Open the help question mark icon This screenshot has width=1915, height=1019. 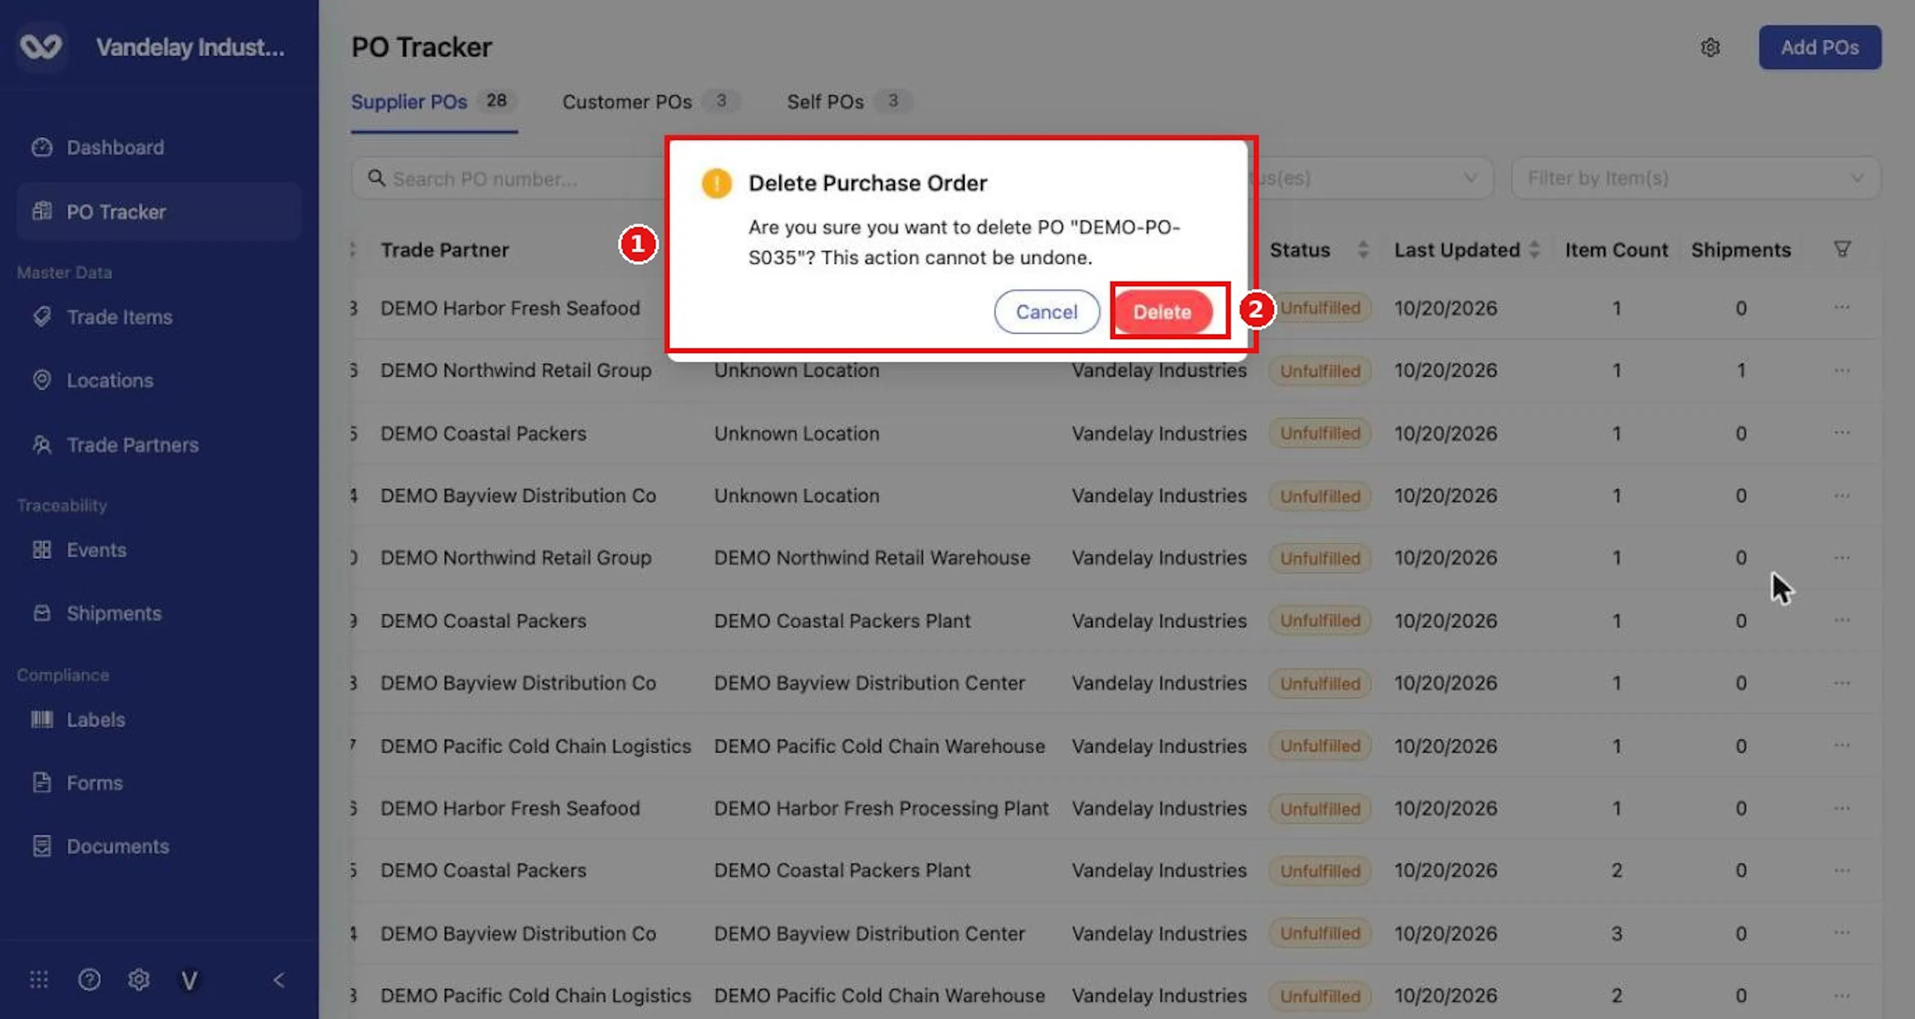(89, 980)
